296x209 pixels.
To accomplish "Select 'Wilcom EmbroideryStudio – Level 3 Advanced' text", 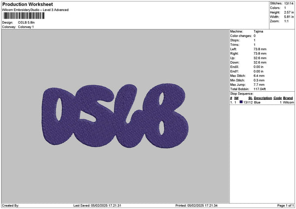I will coord(35,10).
